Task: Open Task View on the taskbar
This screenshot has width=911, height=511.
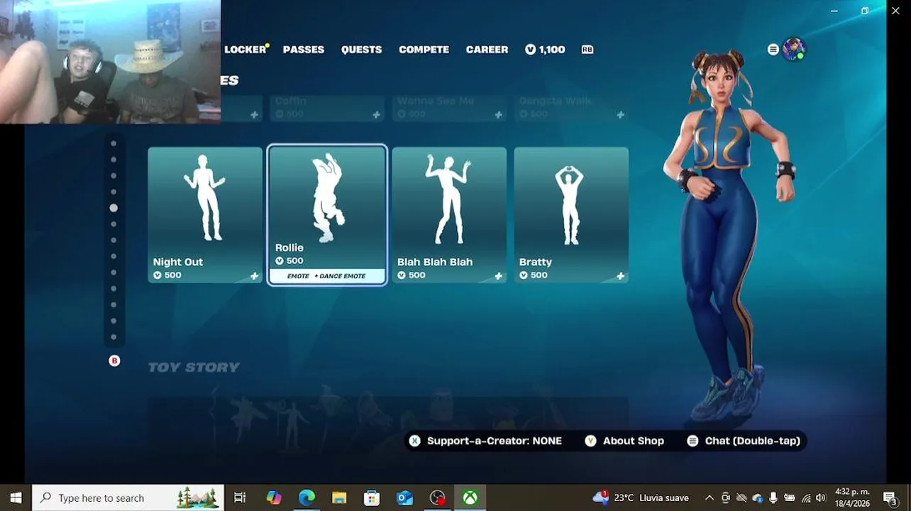Action: 240,498
